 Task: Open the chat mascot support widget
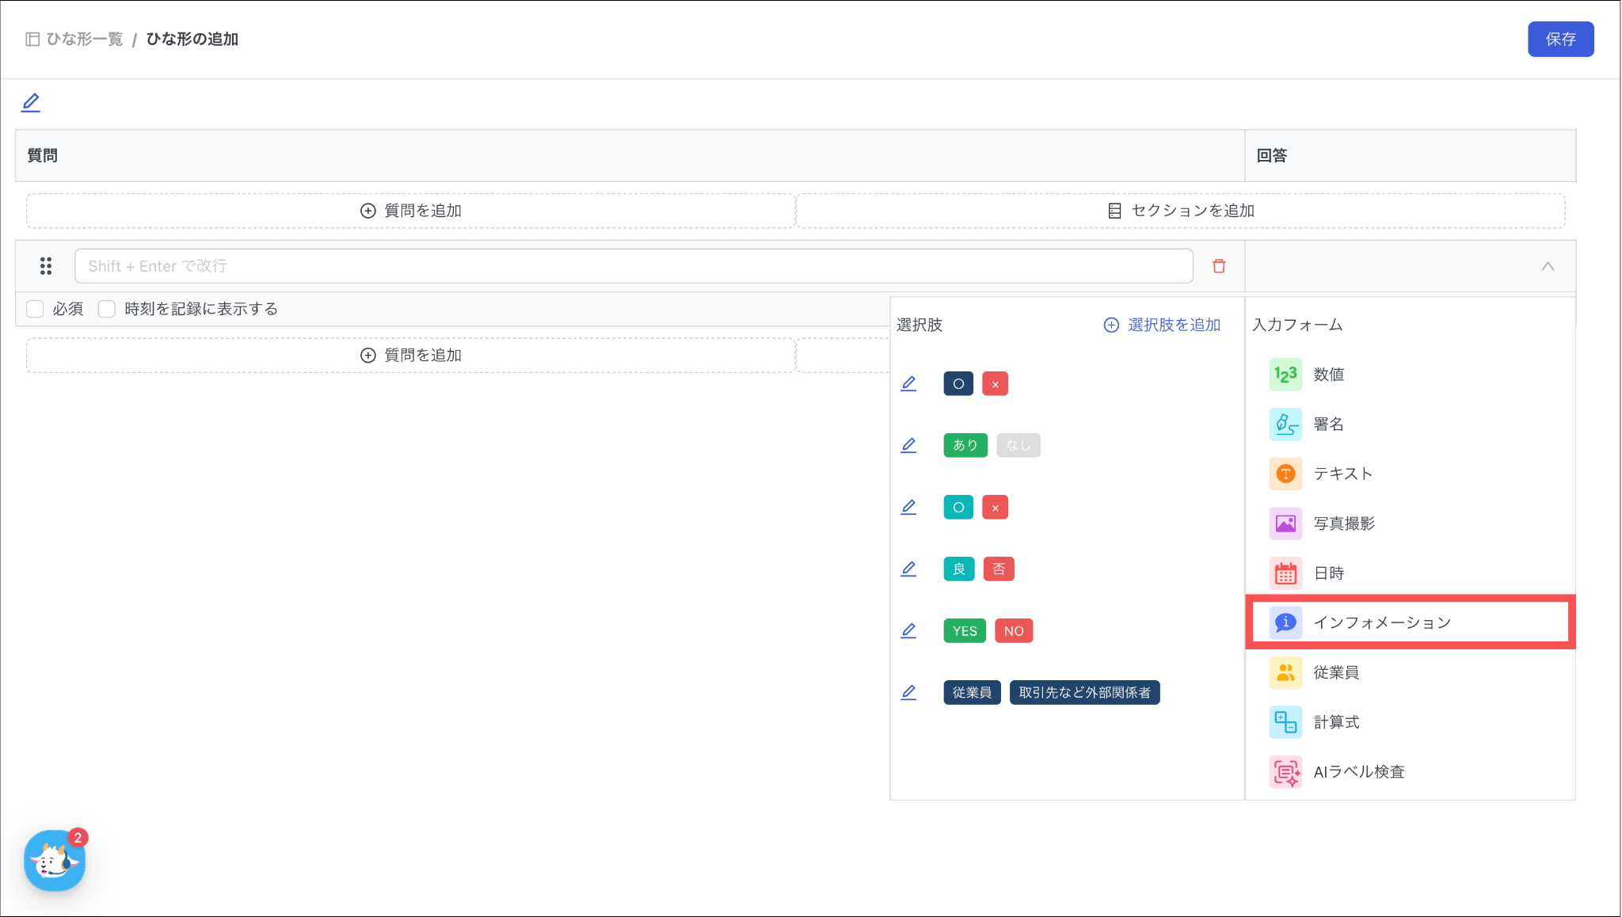54,861
